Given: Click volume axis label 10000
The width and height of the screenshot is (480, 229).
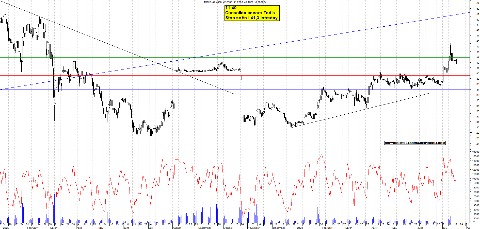Looking at the screenshot, I should [x=476, y=179].
